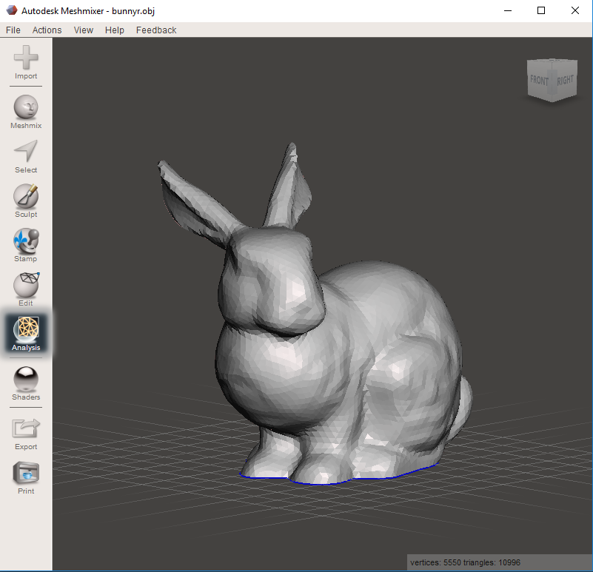This screenshot has width=593, height=572.
Task: Open the Shaders panel
Action: pyautogui.click(x=26, y=383)
